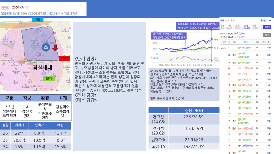Screen dimensions: 274x154
Task: Click the blue button right of area tabs
Action: tap(267, 27)
